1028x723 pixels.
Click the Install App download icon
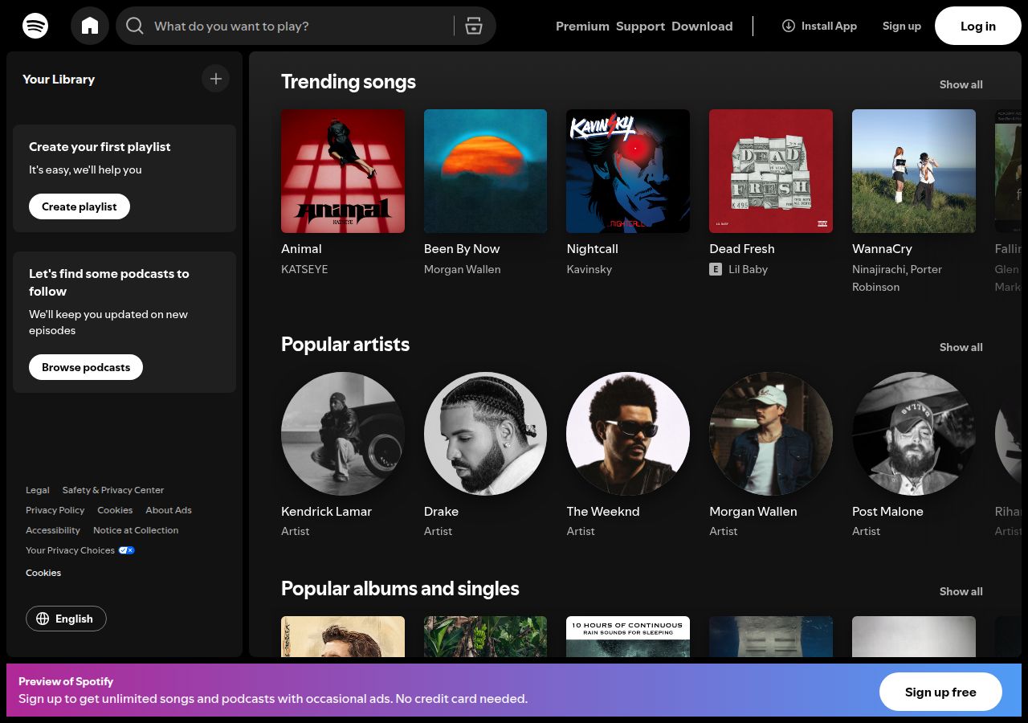pyautogui.click(x=789, y=26)
